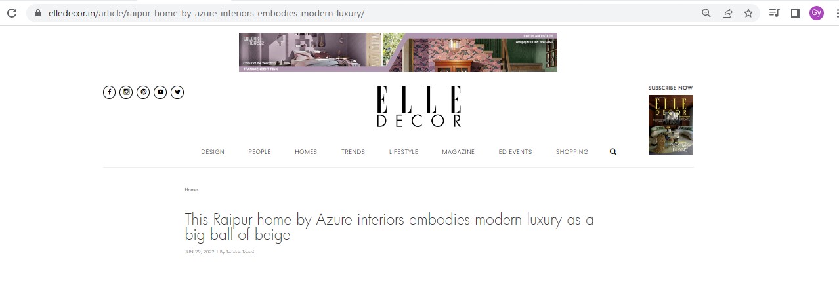
Task: Click the share page icon in the address bar
Action: (x=727, y=13)
